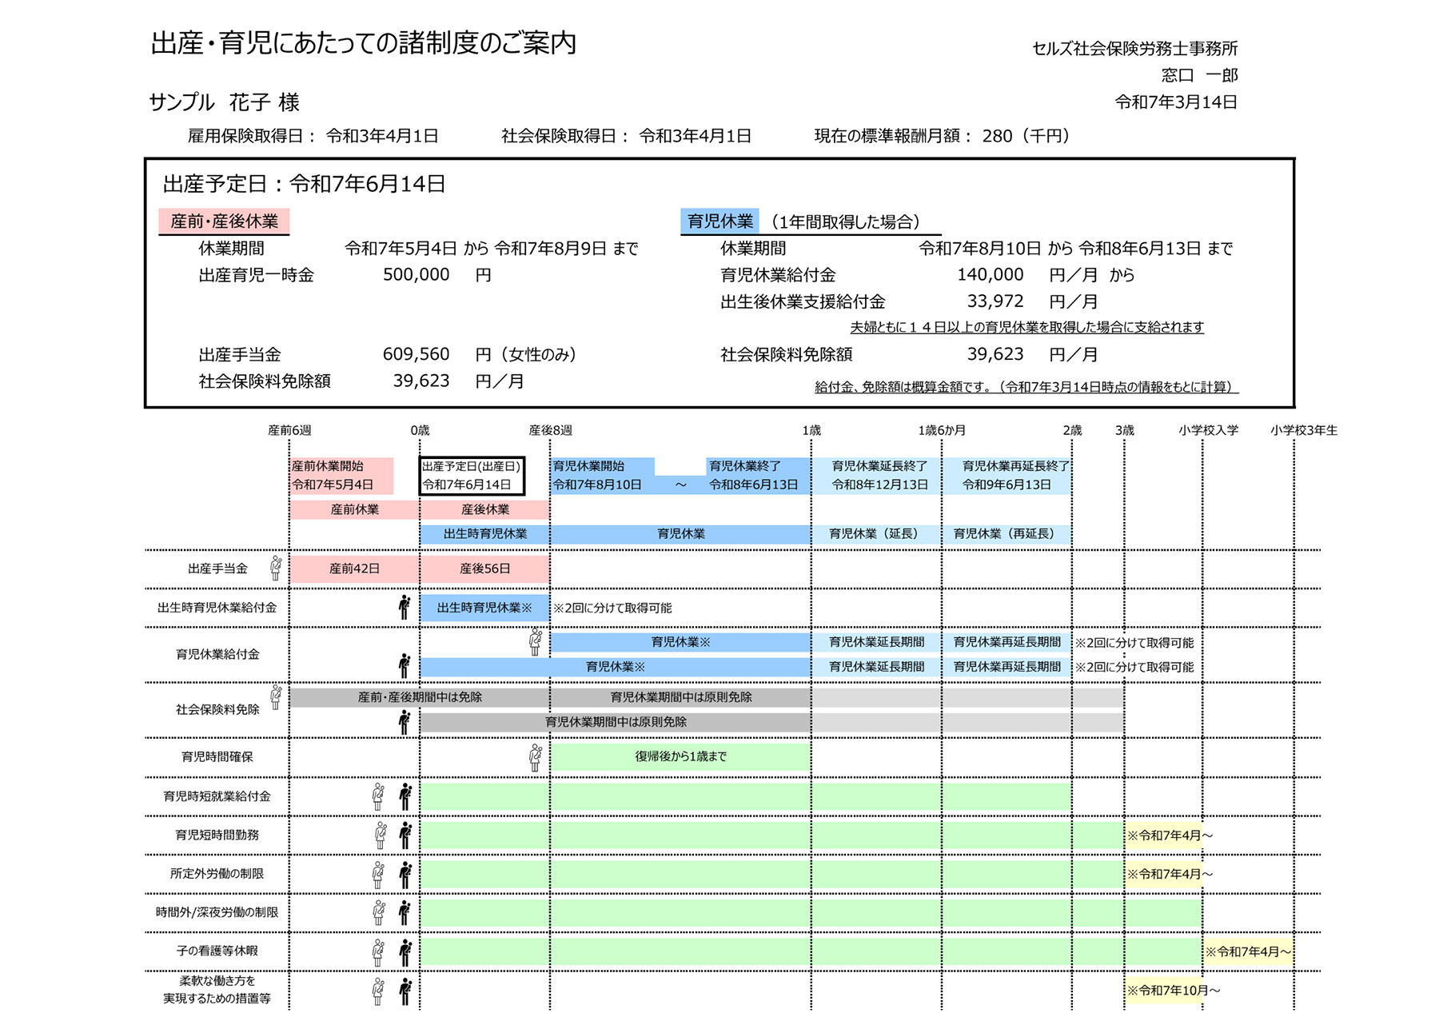Click the mother icon in the 育児休業給付金 row
Screen dimensions: 1439x1021
pyautogui.click(x=536, y=642)
